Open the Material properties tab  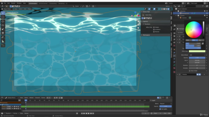coord(174,68)
